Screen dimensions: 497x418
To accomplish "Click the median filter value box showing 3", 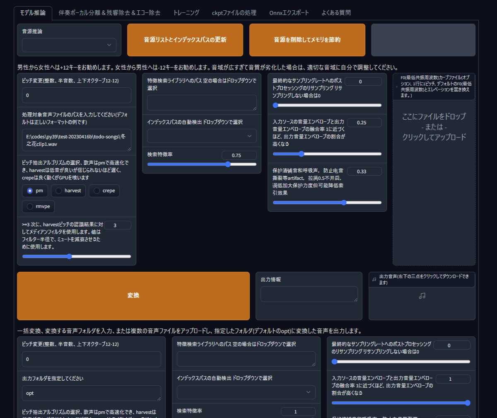I will (118, 225).
